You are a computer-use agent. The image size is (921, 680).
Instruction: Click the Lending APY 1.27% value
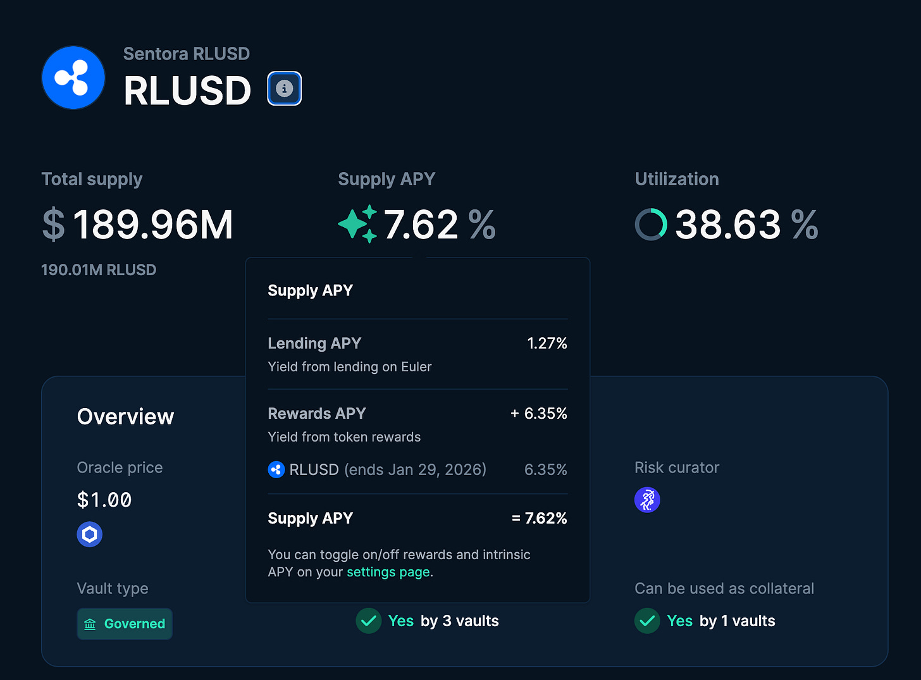[547, 343]
